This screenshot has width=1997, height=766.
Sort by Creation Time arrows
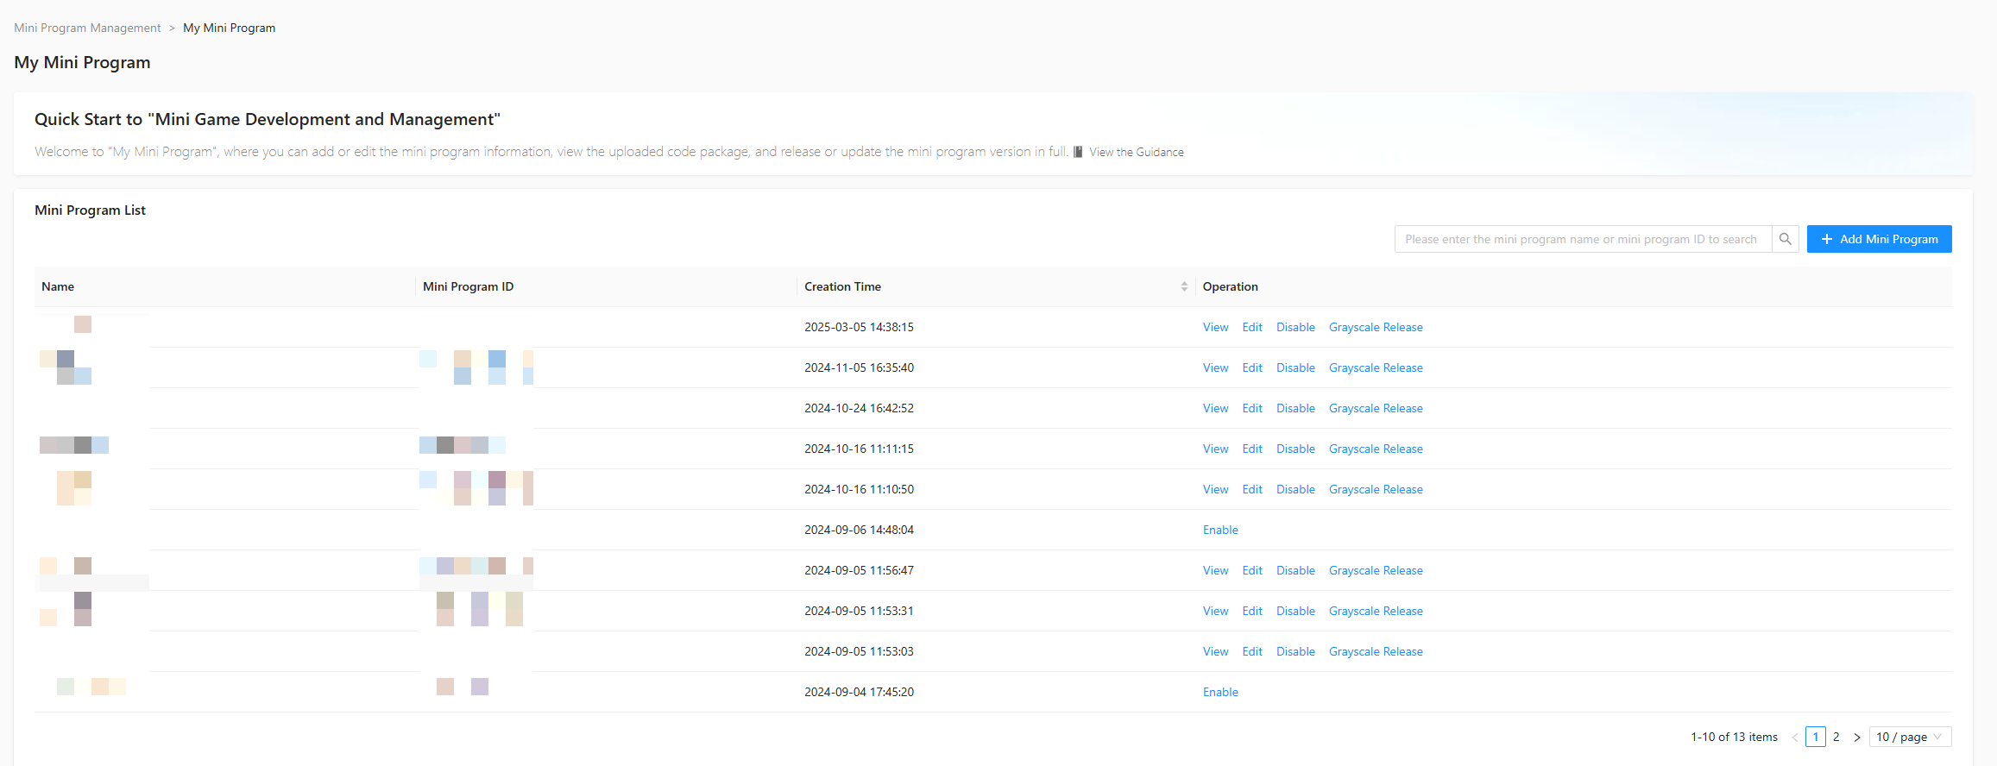tap(1184, 286)
